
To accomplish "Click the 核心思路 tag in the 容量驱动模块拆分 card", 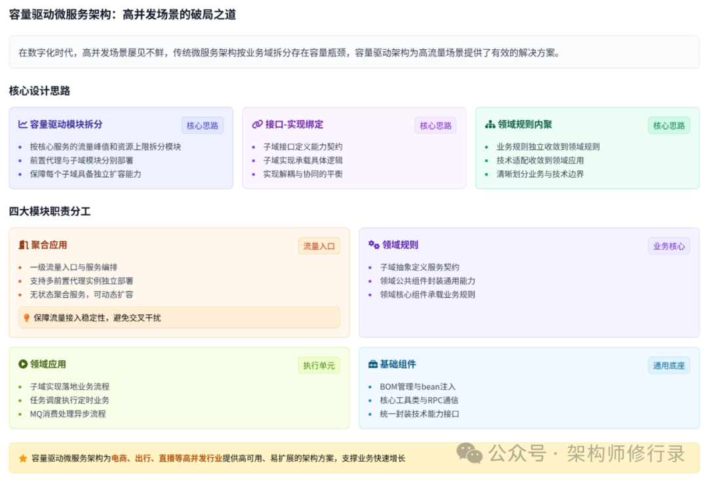I will click(x=203, y=125).
